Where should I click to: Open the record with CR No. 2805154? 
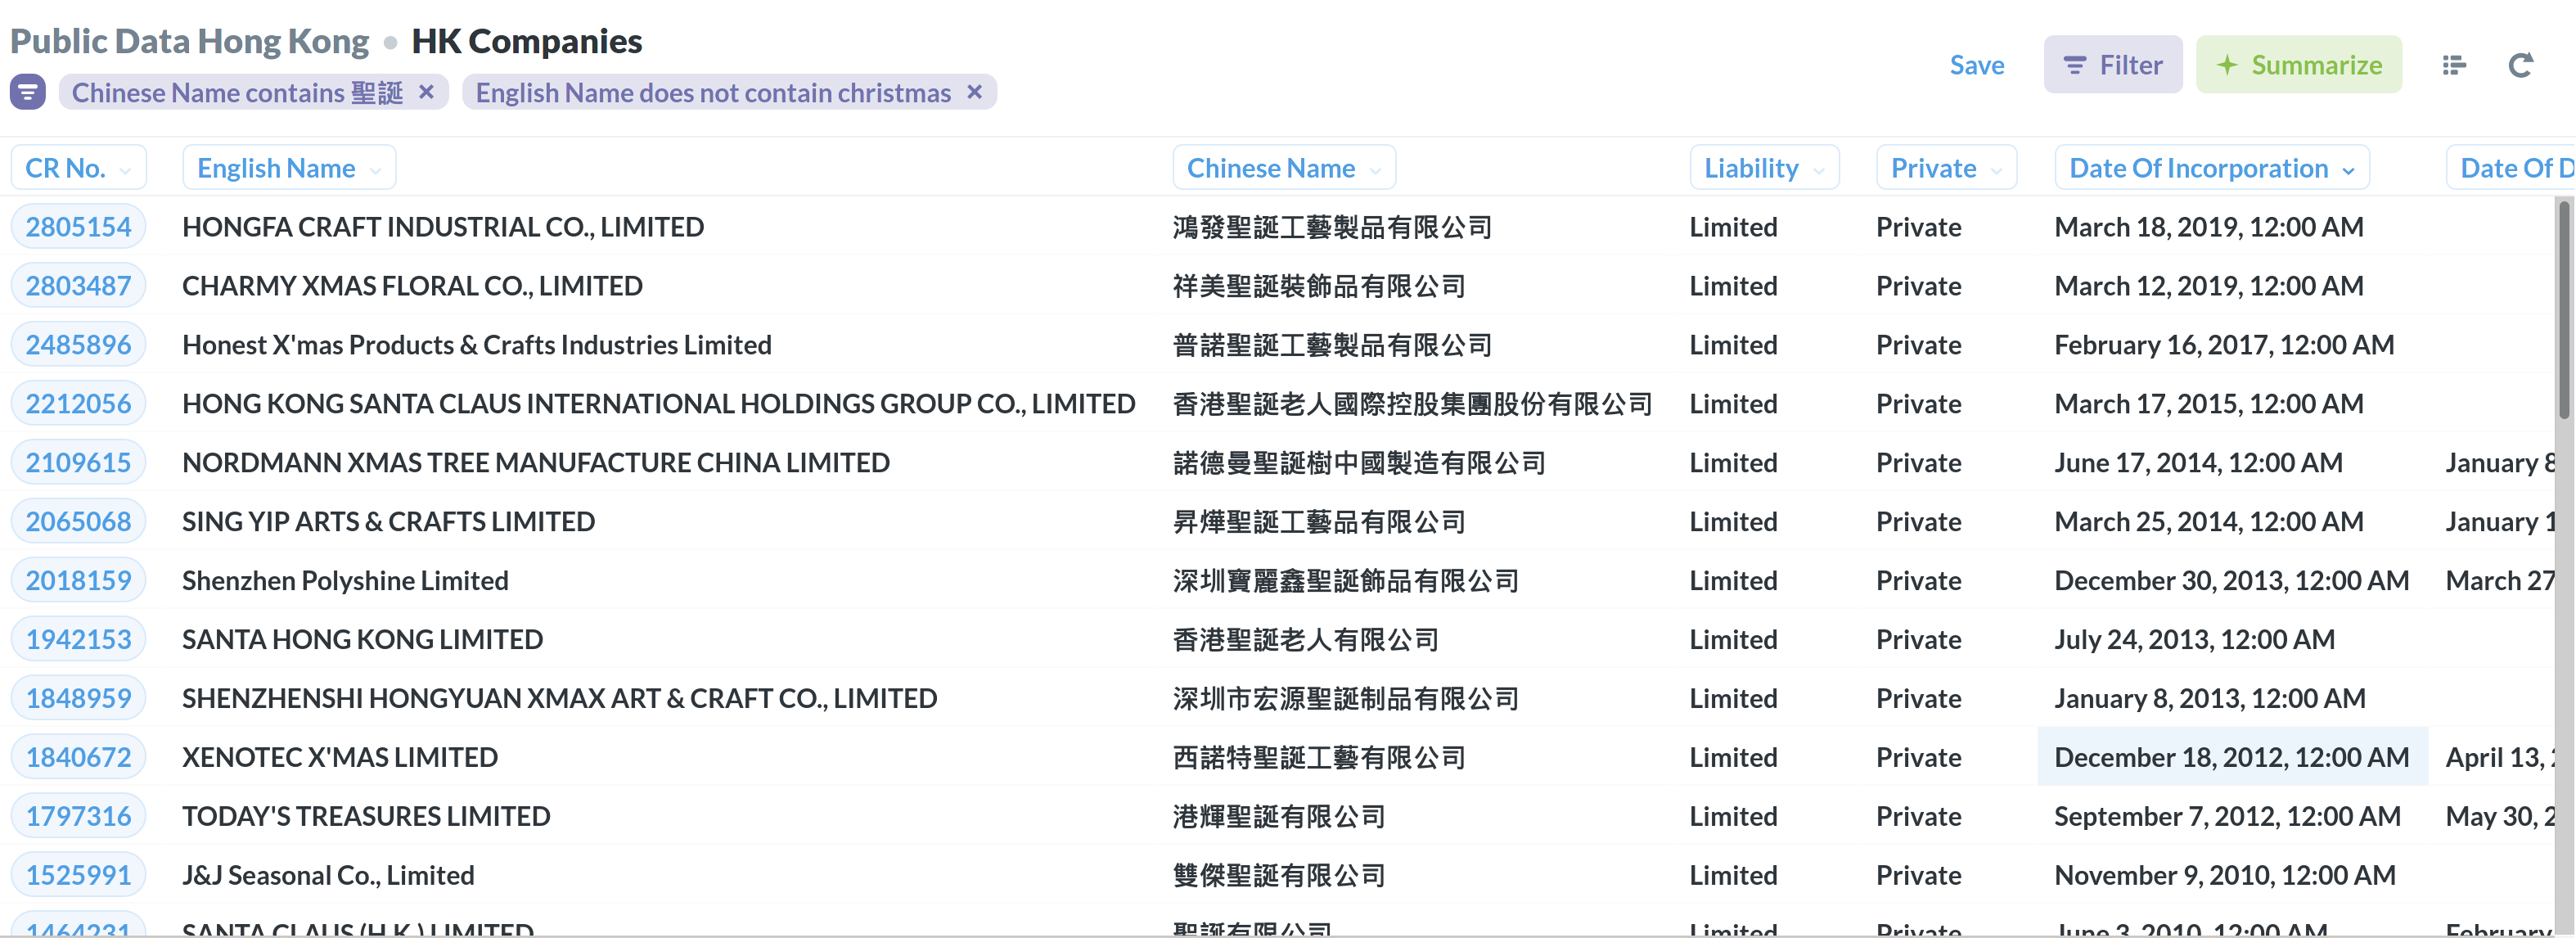tap(78, 227)
